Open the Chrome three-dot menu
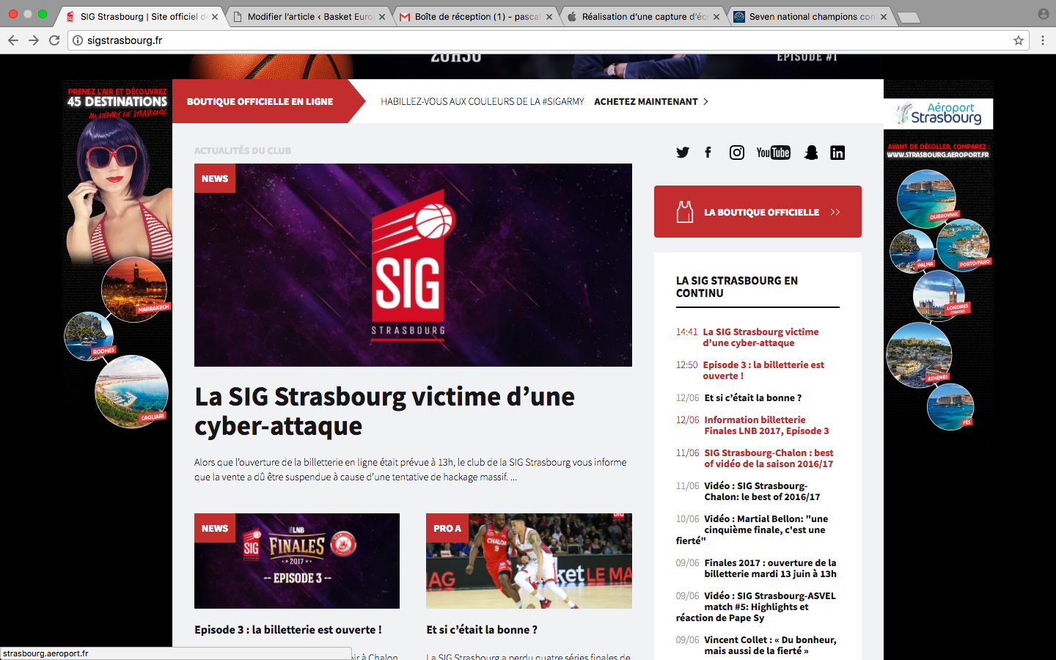This screenshot has width=1056, height=660. [1043, 40]
